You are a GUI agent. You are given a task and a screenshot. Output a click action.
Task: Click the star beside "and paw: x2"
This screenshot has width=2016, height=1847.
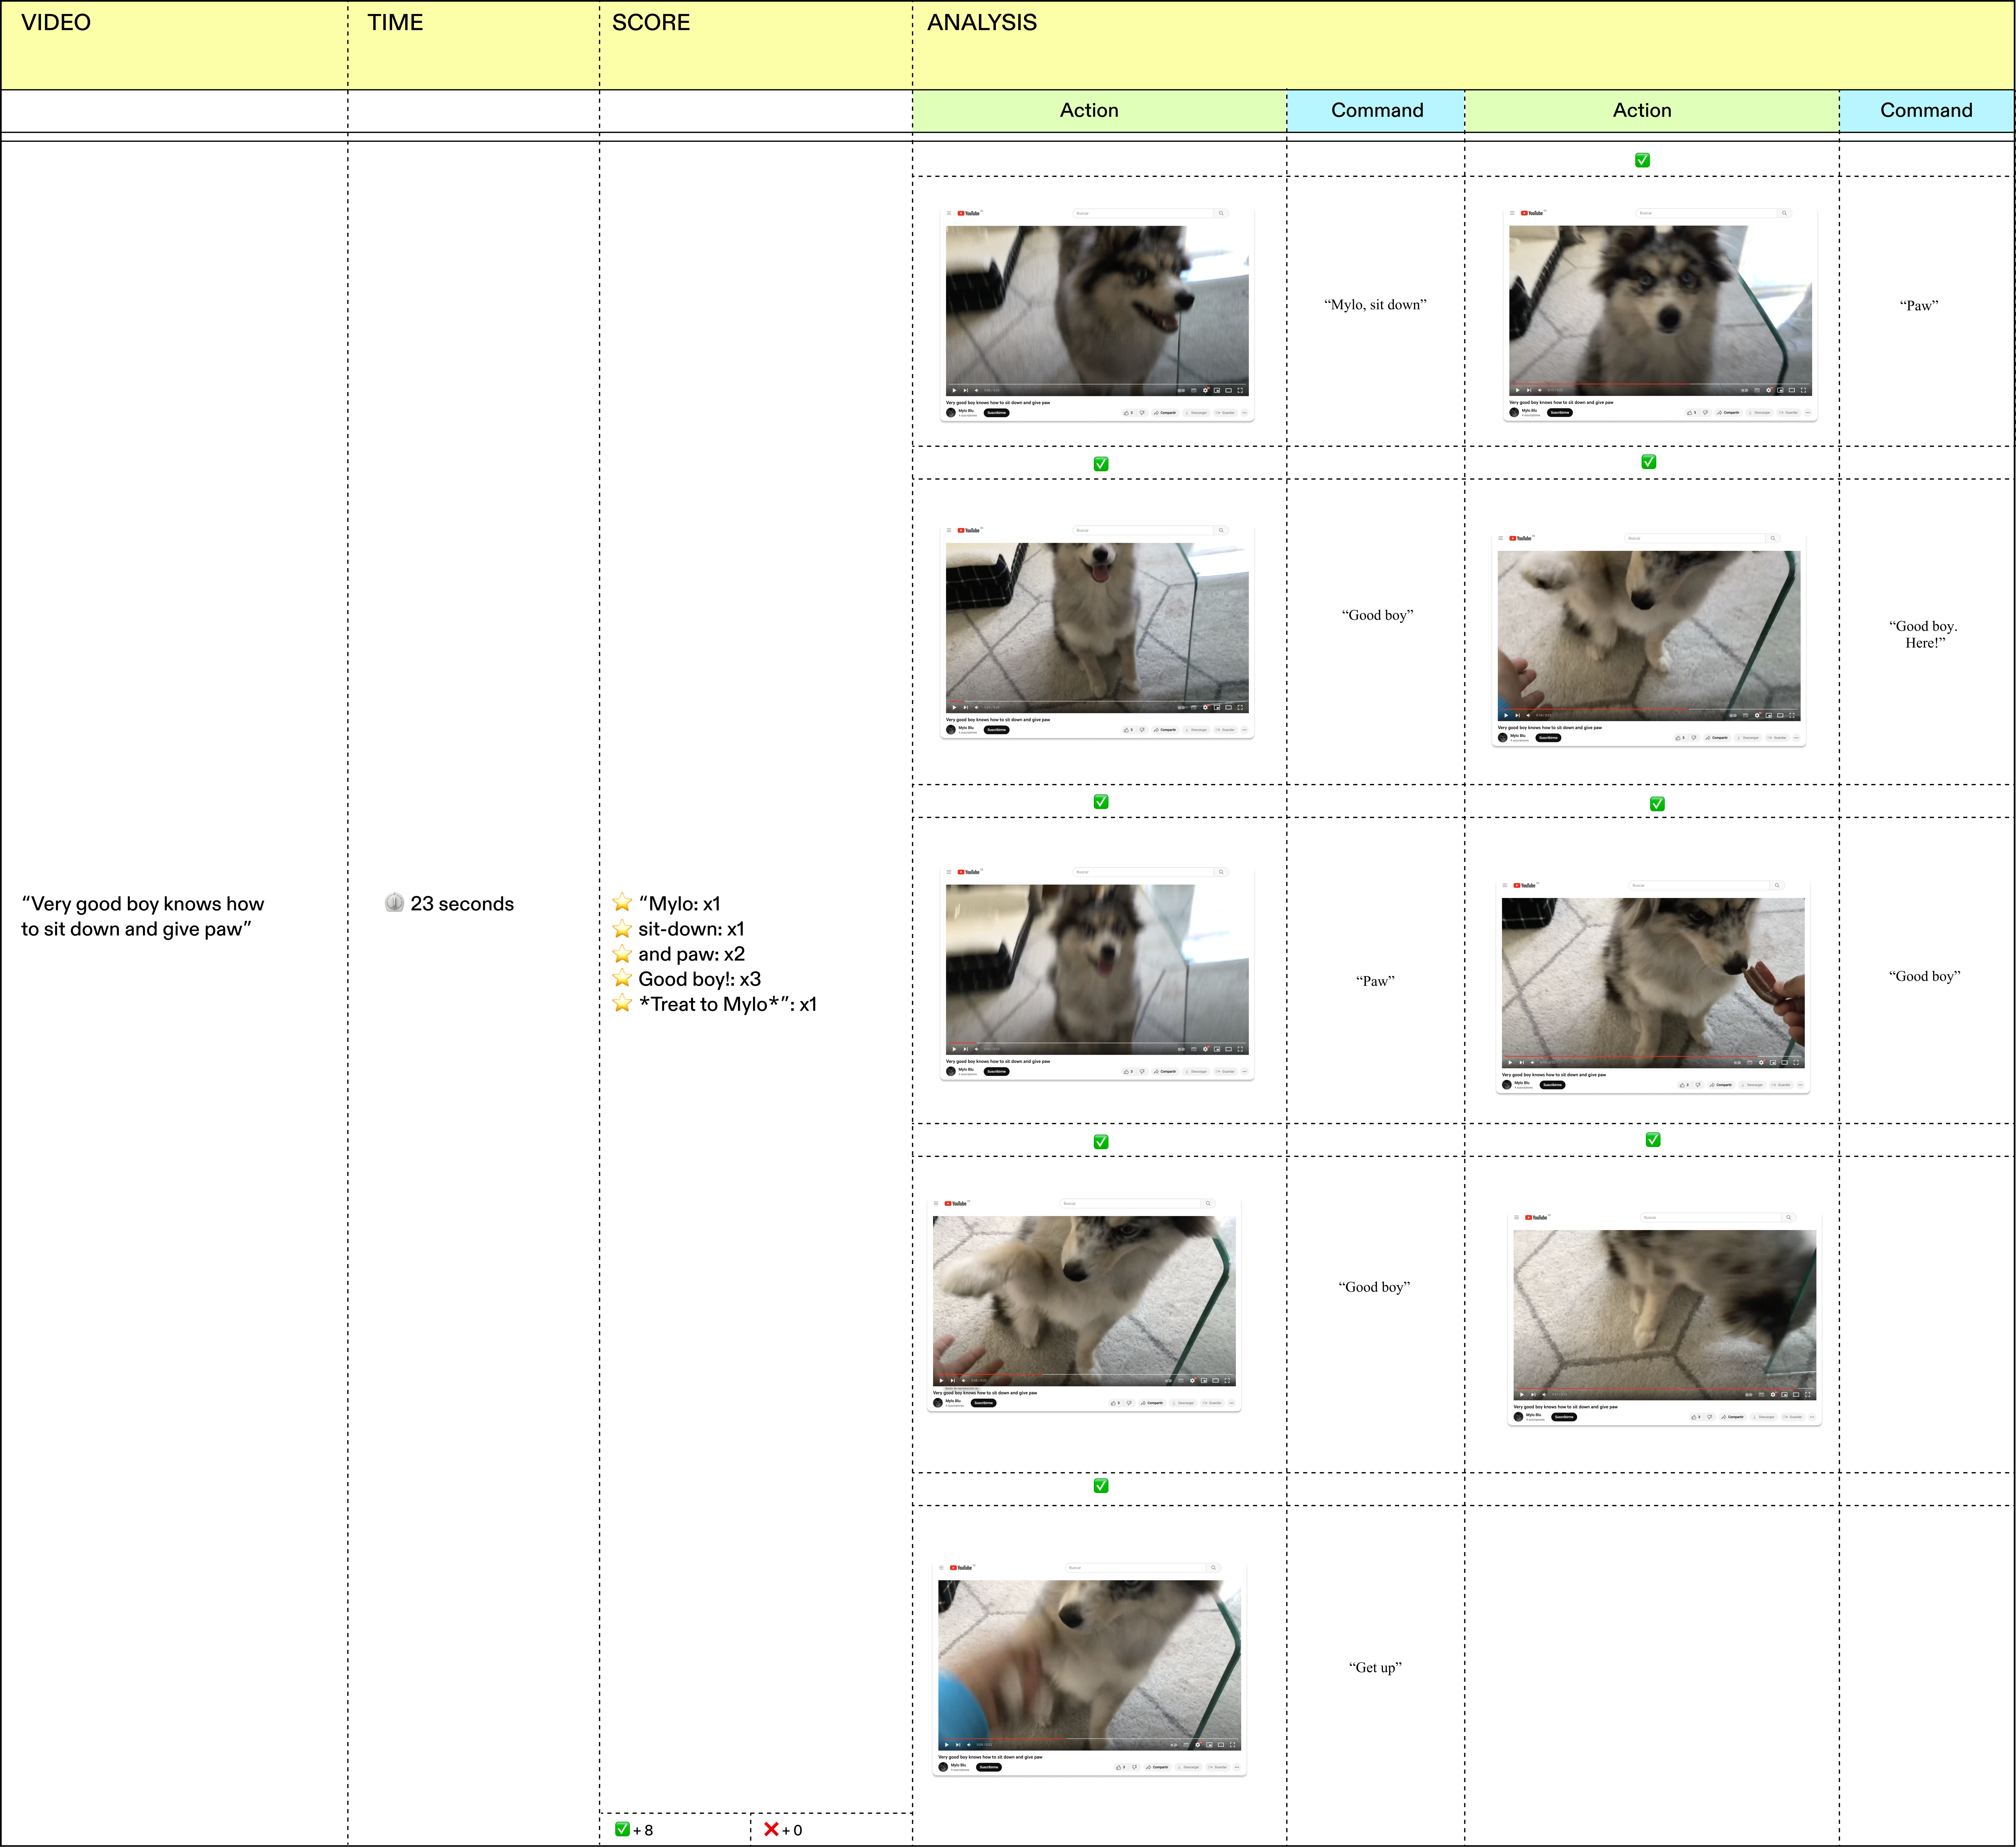[622, 954]
